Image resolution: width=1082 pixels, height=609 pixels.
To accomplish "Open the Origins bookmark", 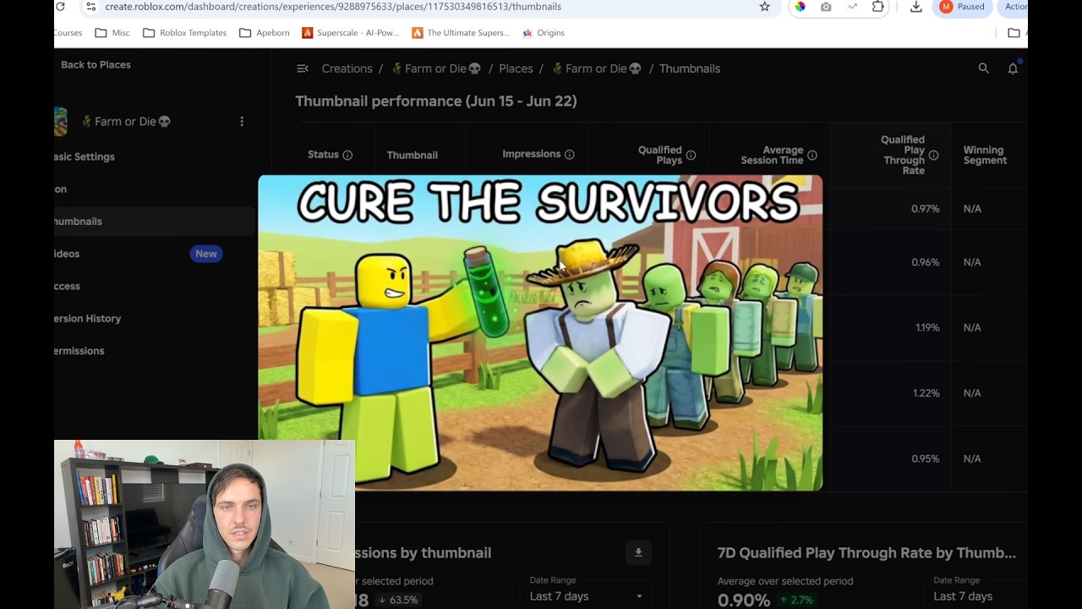I will point(543,33).
